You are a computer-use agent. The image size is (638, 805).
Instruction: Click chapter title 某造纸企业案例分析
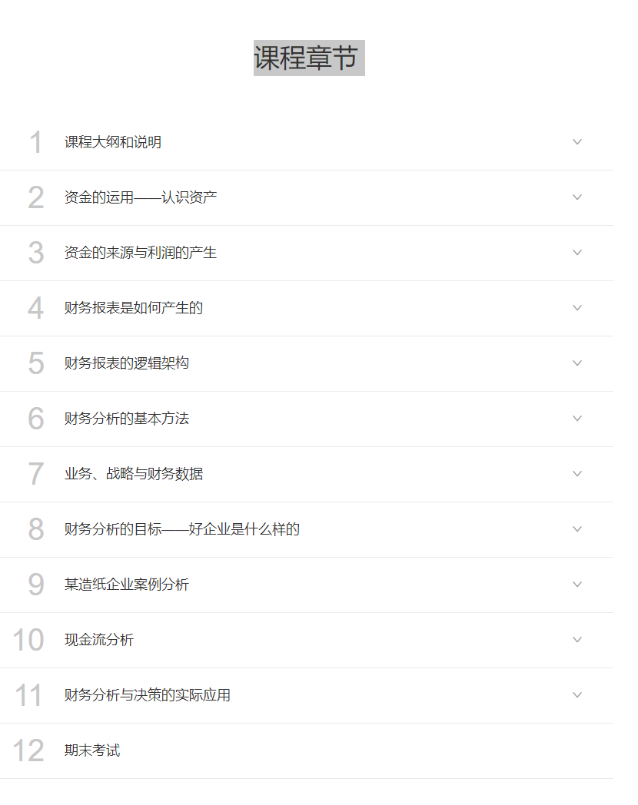point(127,585)
